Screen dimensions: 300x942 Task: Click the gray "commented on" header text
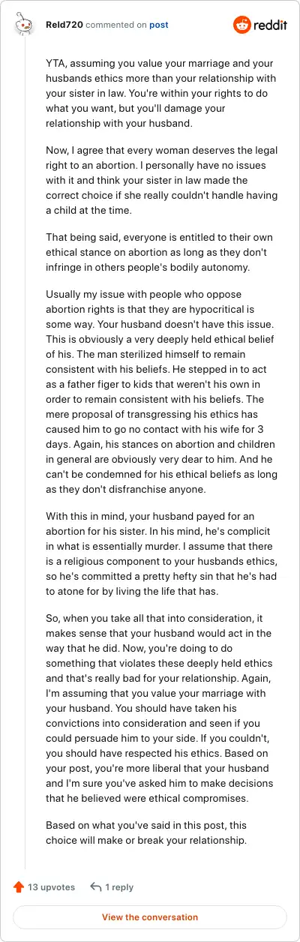click(116, 25)
